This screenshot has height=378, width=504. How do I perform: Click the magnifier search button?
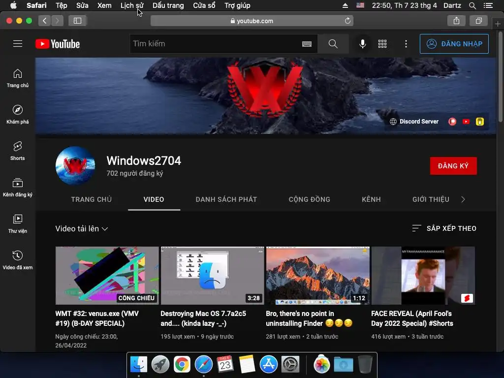(333, 44)
